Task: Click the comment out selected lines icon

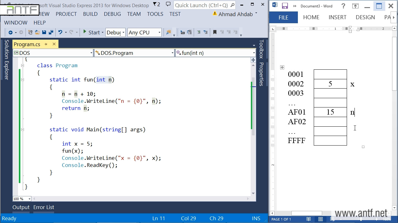Action: point(199,32)
